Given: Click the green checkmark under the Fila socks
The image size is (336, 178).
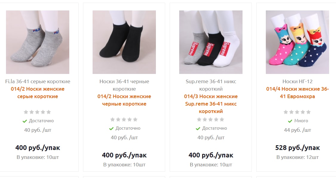Looking at the screenshot, I should (25, 121).
